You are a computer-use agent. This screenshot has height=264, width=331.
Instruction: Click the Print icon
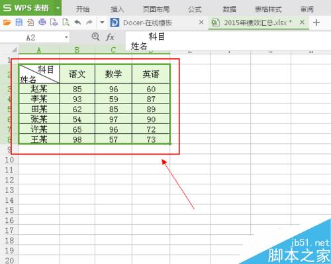[x=42, y=23]
